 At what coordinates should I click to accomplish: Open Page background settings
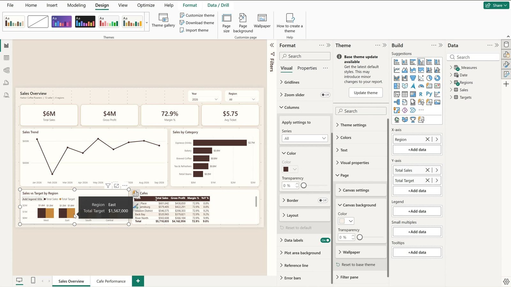[x=243, y=23]
